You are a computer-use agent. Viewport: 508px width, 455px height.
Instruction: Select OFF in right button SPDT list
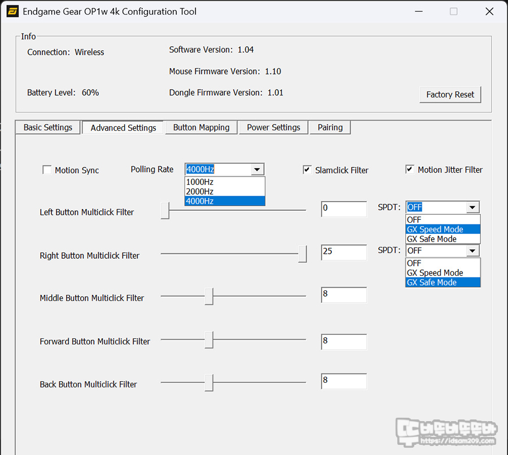[443, 263]
